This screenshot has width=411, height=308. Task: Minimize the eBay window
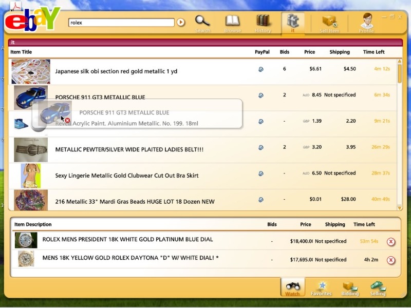[x=384, y=17]
